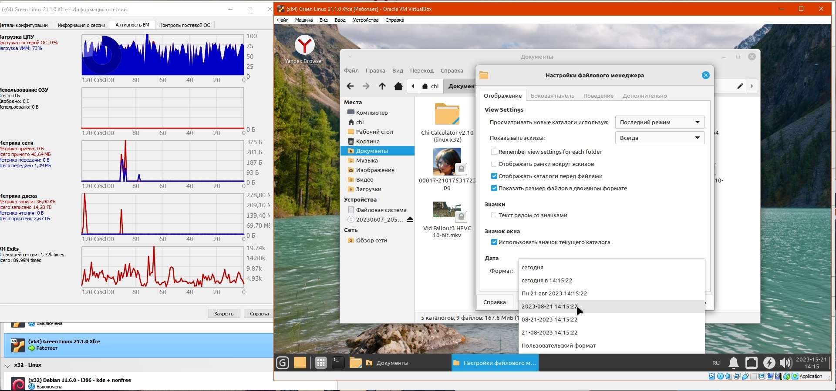Image resolution: width=836 pixels, height=391 pixels.
Task: Open the G application menu in guest taskbar
Action: [x=283, y=363]
